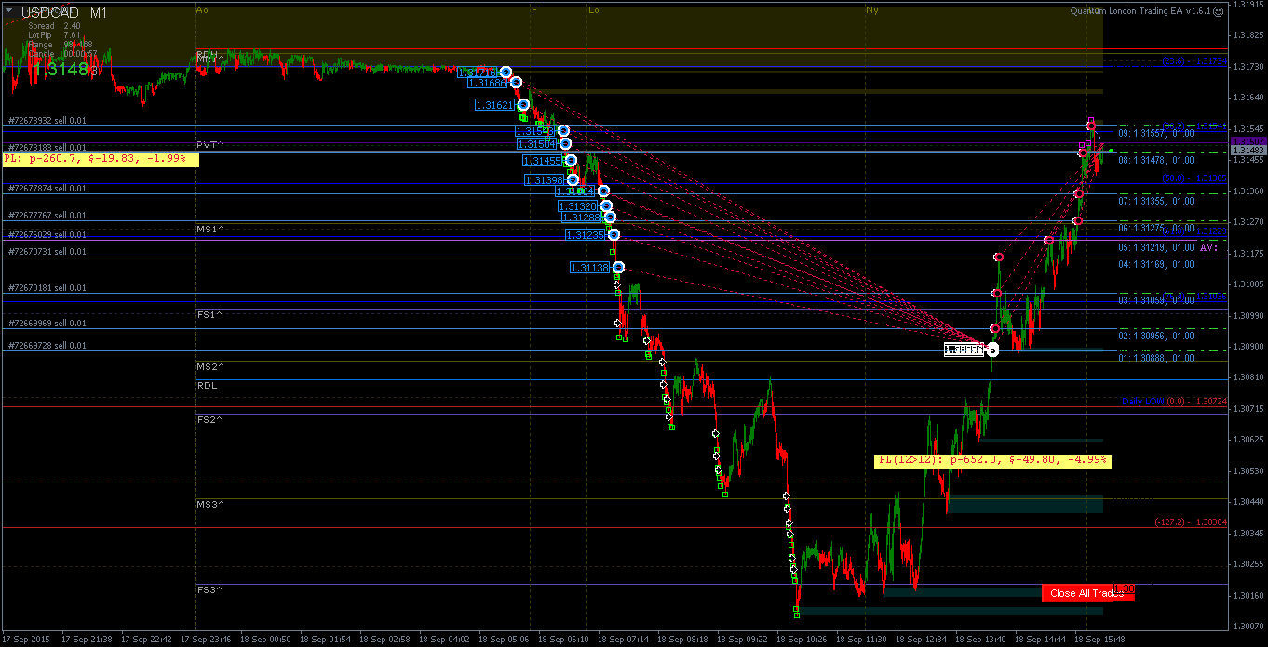Click grid level 07: 1.31355, 01.00
The image size is (1268, 647).
[x=1156, y=201]
